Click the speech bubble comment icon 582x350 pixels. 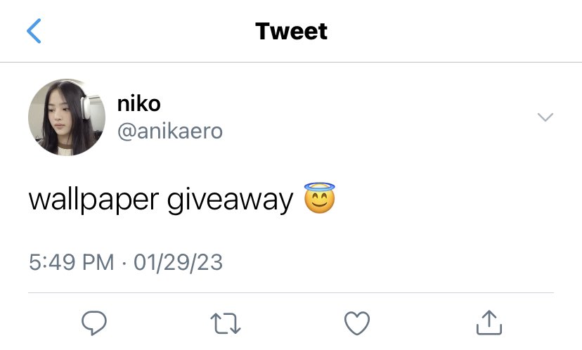click(94, 323)
